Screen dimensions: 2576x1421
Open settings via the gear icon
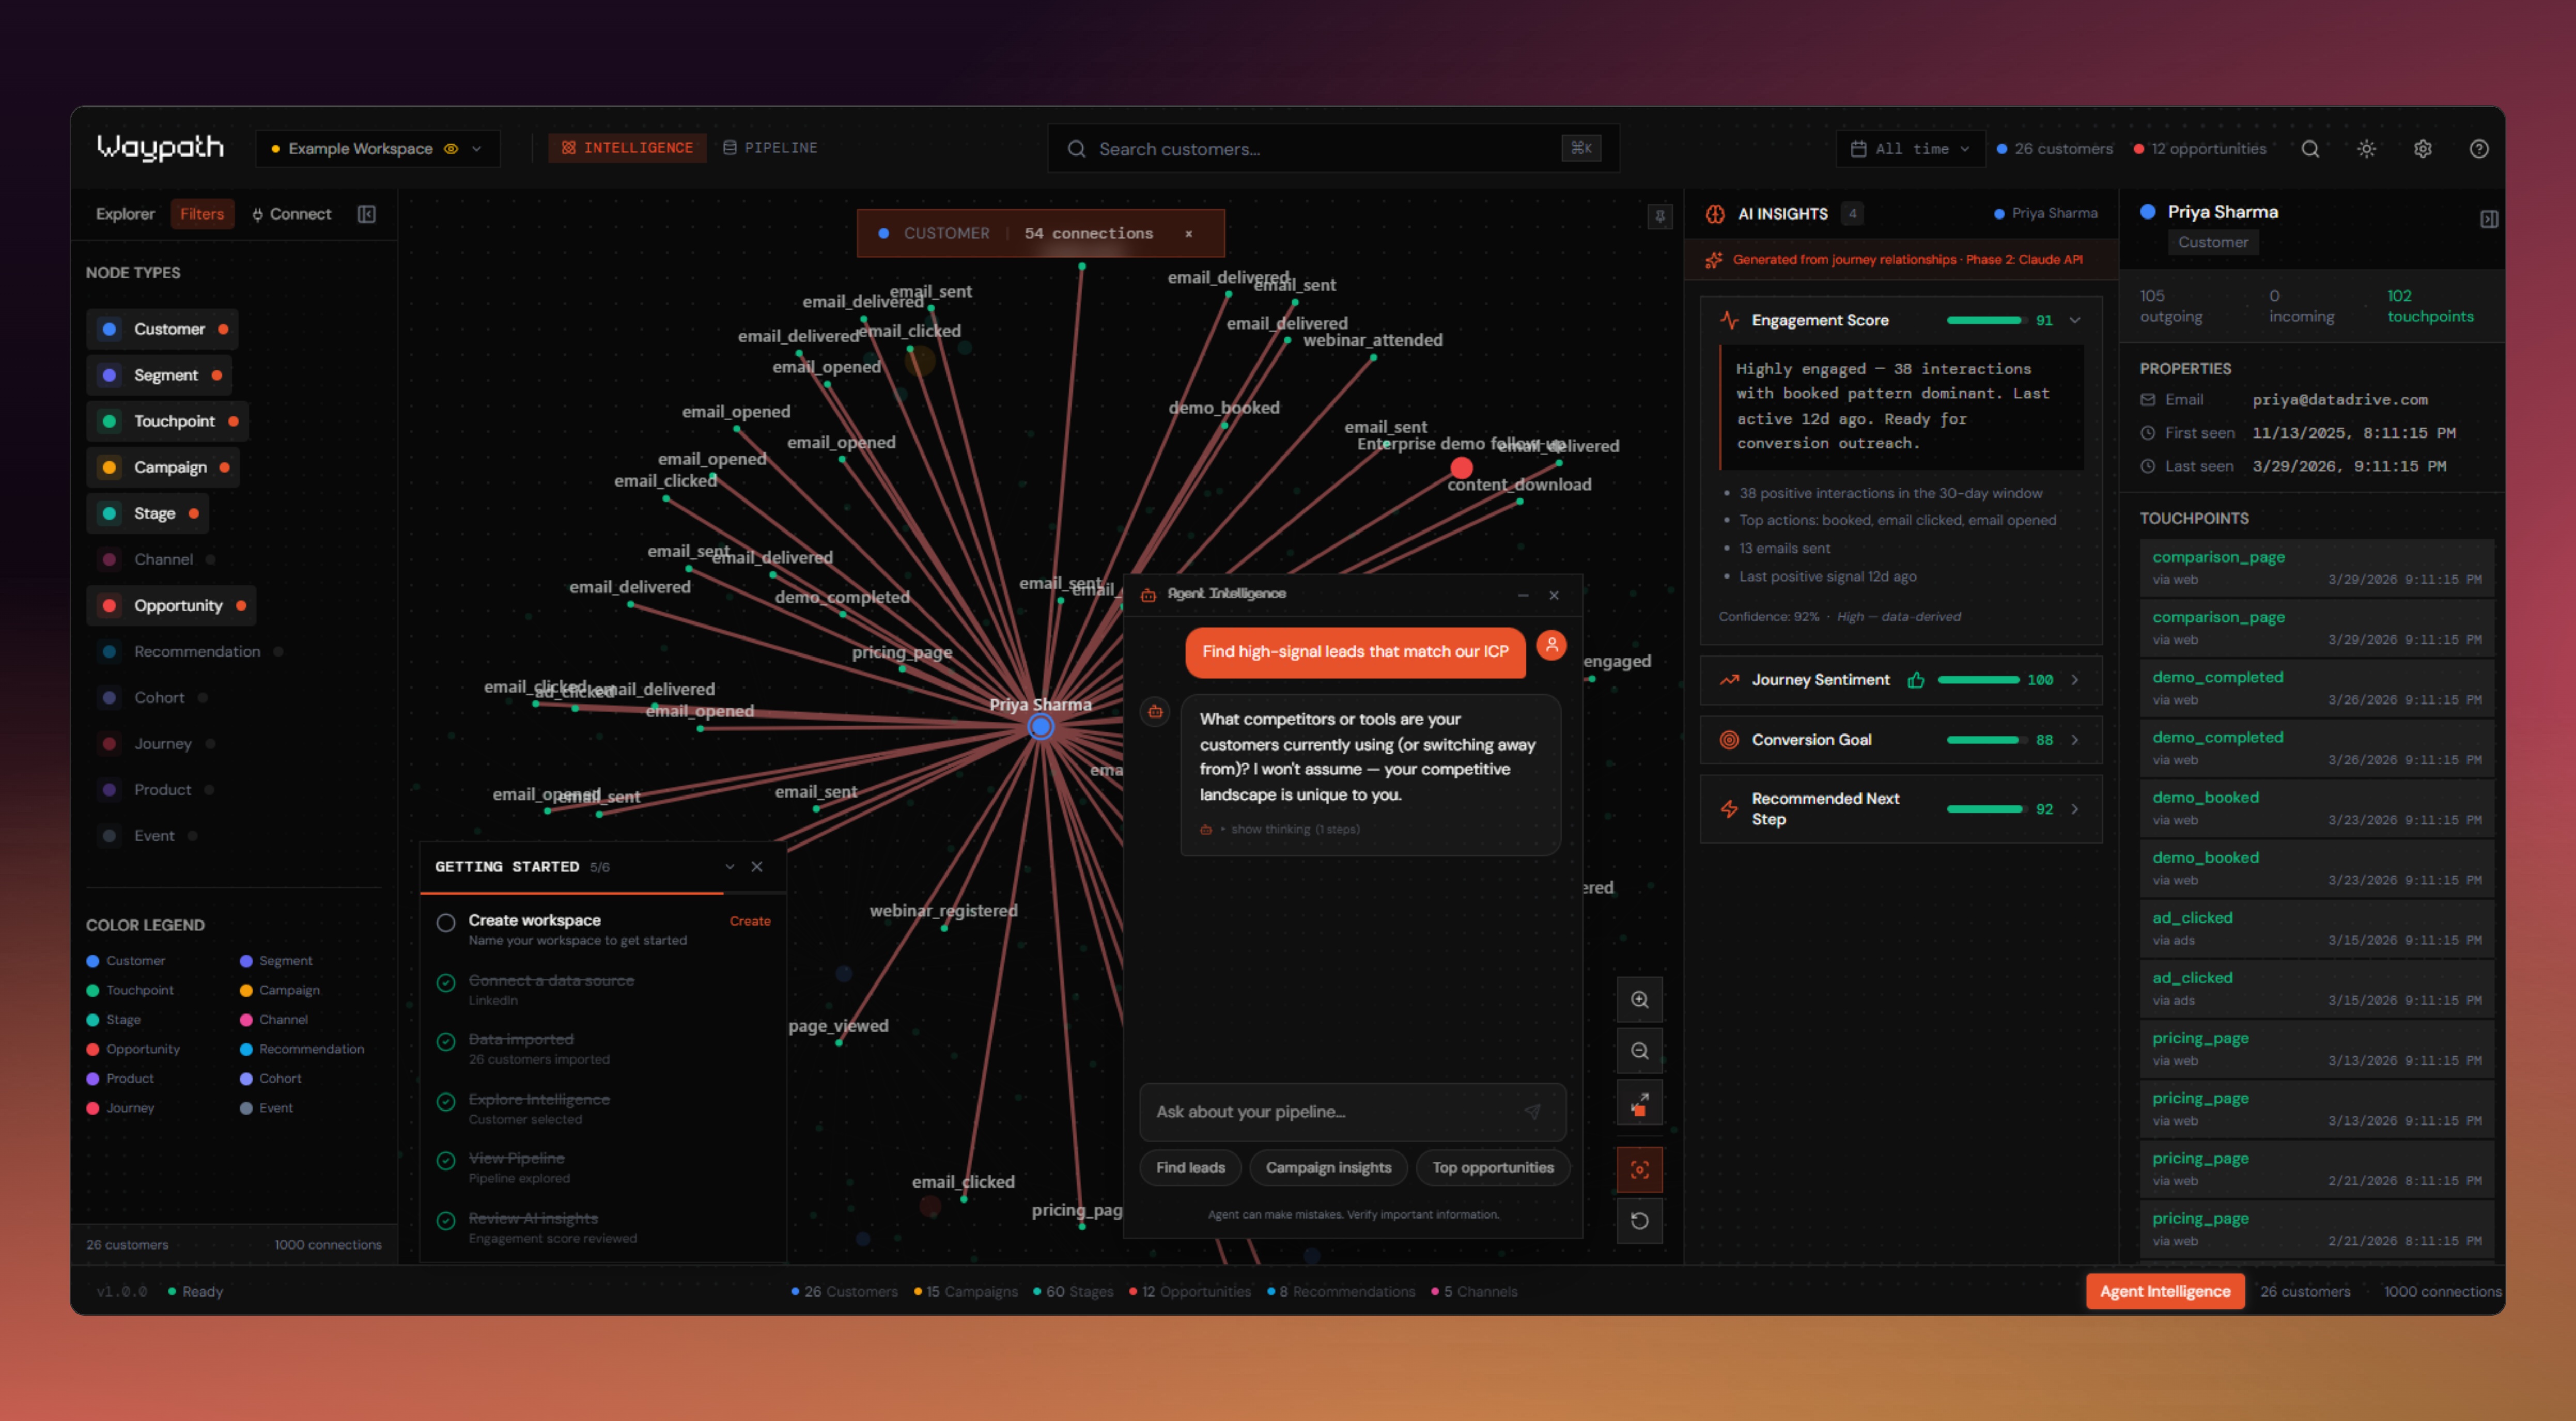[2423, 148]
